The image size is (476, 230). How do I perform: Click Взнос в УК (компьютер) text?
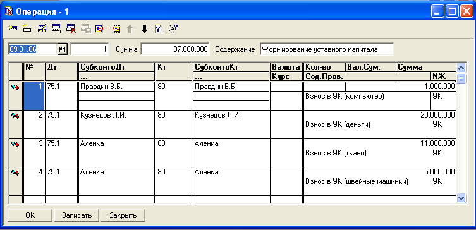coord(345,97)
